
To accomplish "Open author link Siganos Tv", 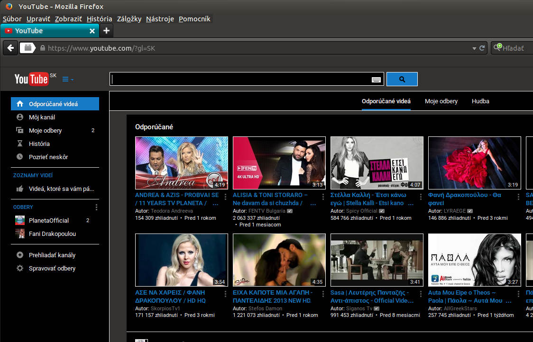I will coord(359,308).
